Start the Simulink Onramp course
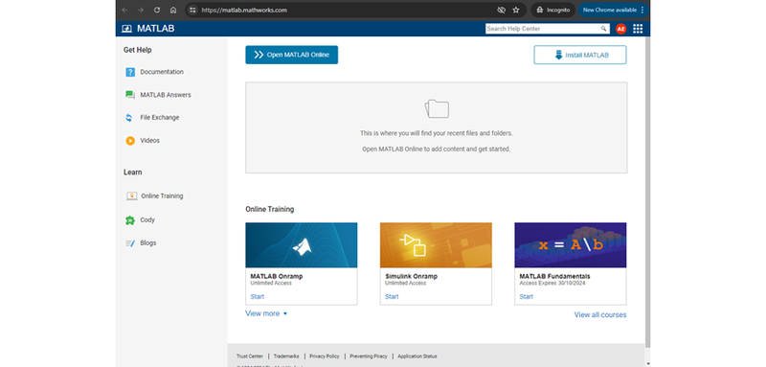 (392, 297)
